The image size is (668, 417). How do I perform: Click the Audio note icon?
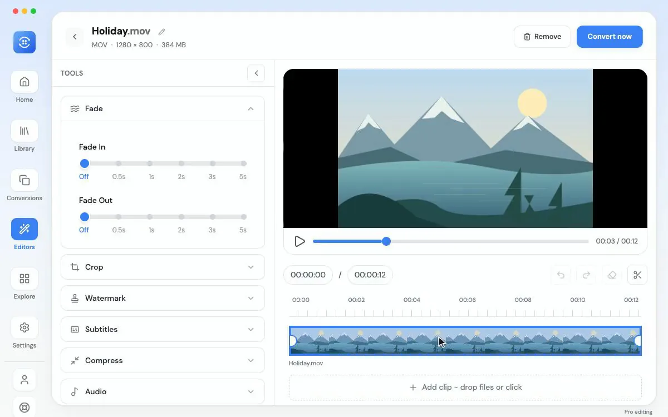pos(75,391)
